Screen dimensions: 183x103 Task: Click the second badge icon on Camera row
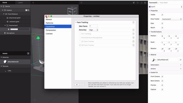coord(28,10)
